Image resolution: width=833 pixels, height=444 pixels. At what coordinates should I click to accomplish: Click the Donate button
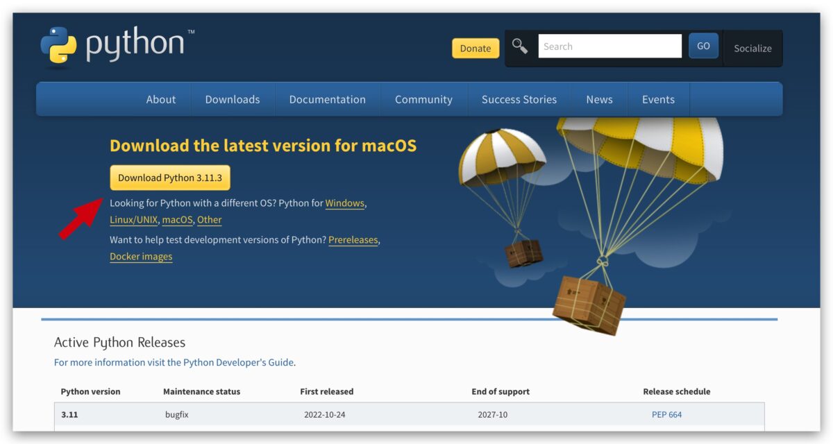(476, 48)
